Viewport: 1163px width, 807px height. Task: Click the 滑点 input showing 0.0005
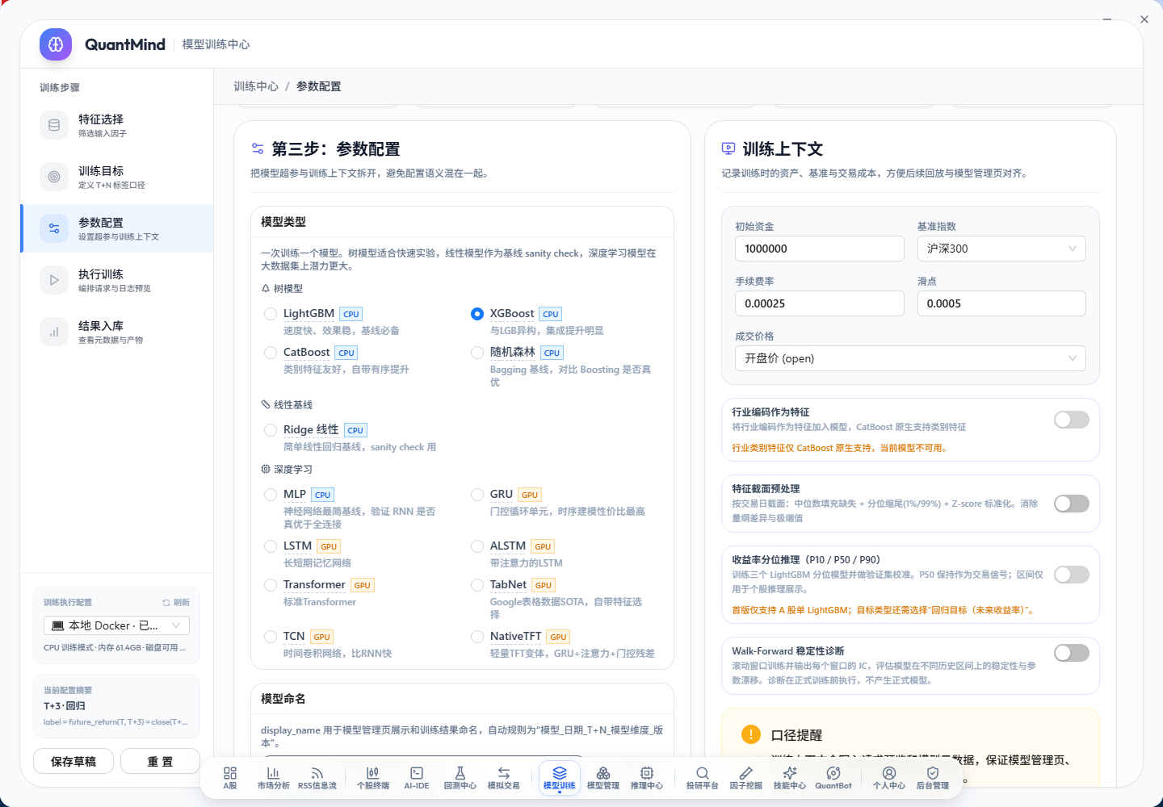click(1001, 303)
